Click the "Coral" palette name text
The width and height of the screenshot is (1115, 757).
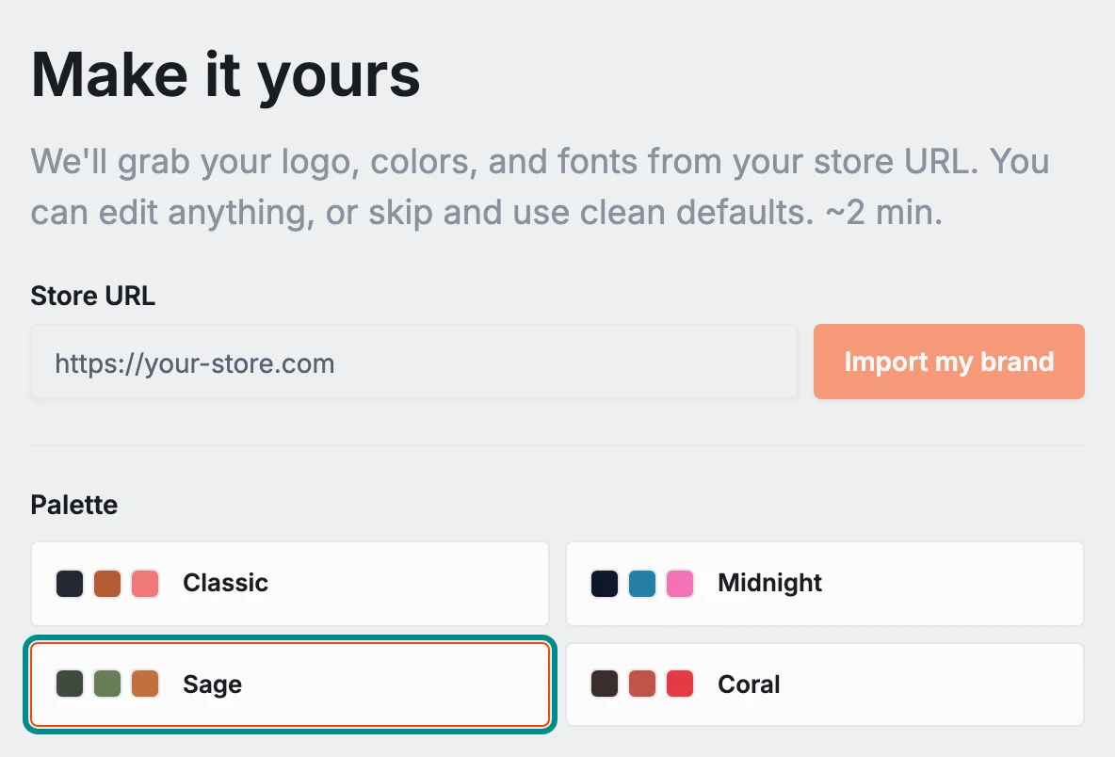point(749,685)
